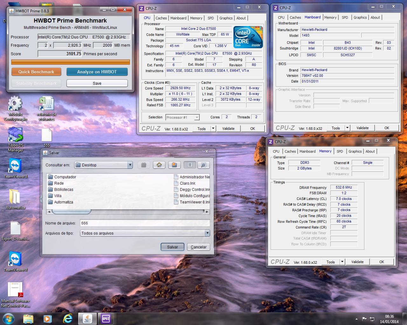The width and height of the screenshot is (407, 325).
Task: Open Windows Explorer from the taskbar
Action: pyautogui.click(x=28, y=318)
